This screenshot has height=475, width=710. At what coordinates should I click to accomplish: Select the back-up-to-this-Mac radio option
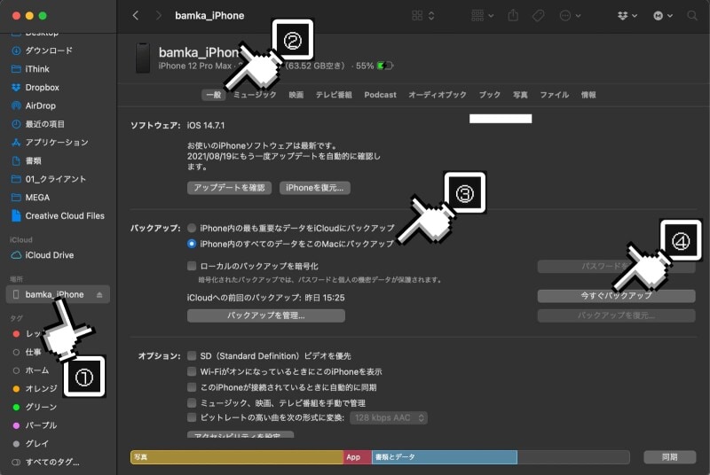tap(192, 244)
